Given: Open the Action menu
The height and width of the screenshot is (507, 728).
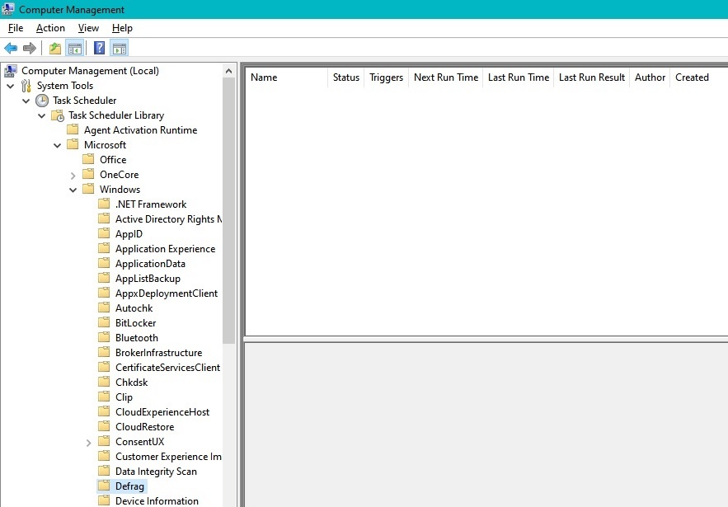Looking at the screenshot, I should coord(50,28).
